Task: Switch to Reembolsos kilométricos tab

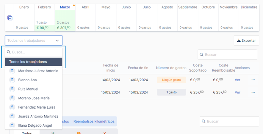Action: pyautogui.click(x=94, y=121)
